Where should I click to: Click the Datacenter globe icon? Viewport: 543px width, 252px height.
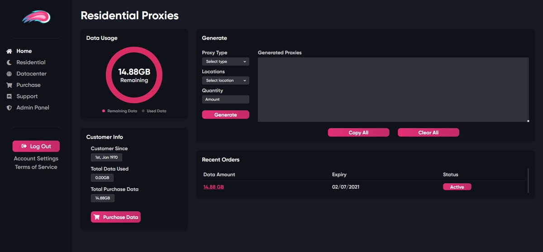click(x=9, y=74)
